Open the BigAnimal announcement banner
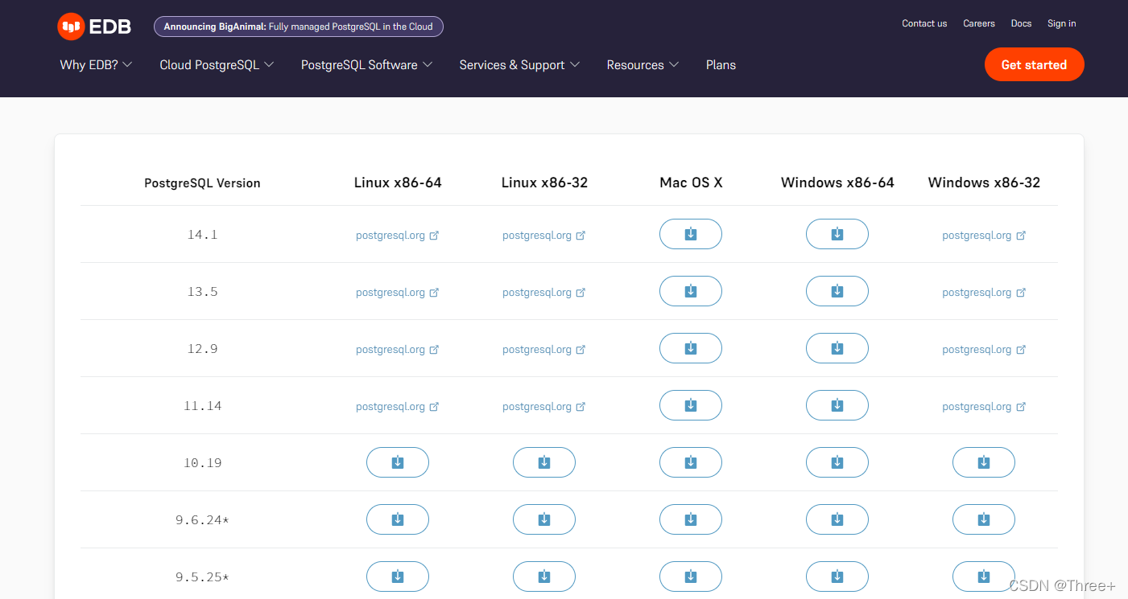Viewport: 1128px width, 599px height. (298, 26)
